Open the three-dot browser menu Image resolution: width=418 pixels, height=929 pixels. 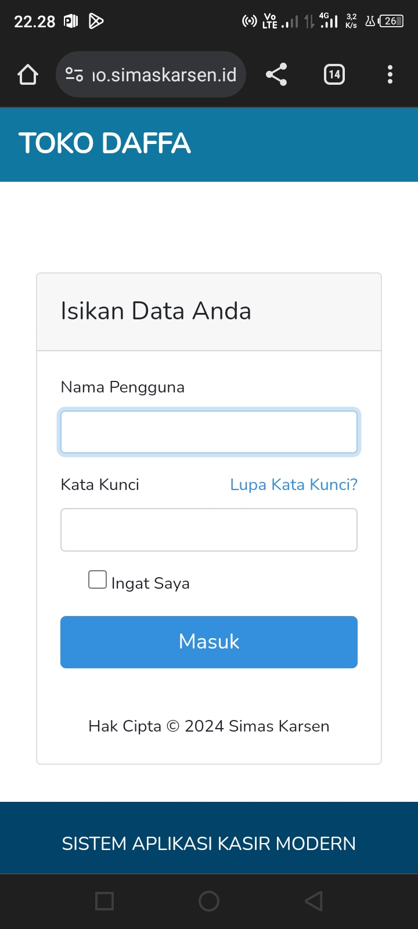pyautogui.click(x=390, y=75)
